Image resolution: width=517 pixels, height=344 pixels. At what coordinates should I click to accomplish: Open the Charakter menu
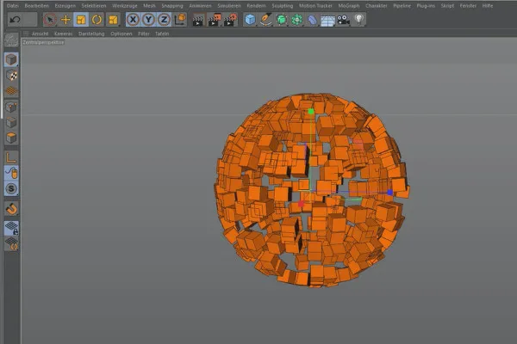point(377,6)
